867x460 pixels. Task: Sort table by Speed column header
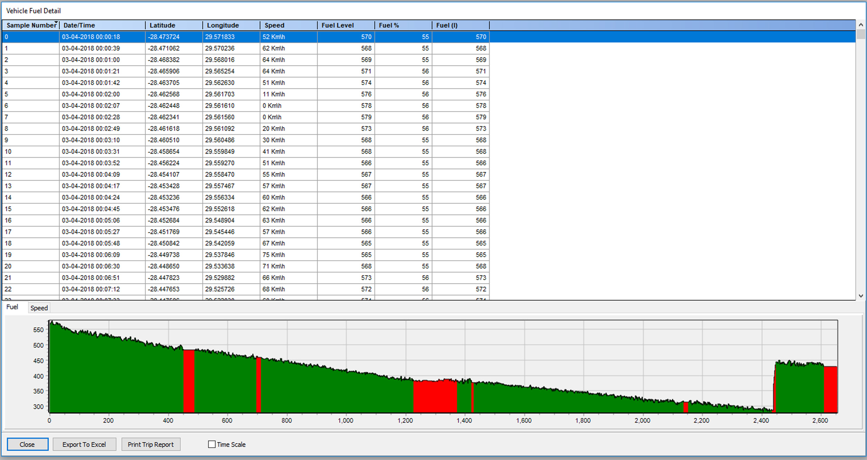pos(288,25)
